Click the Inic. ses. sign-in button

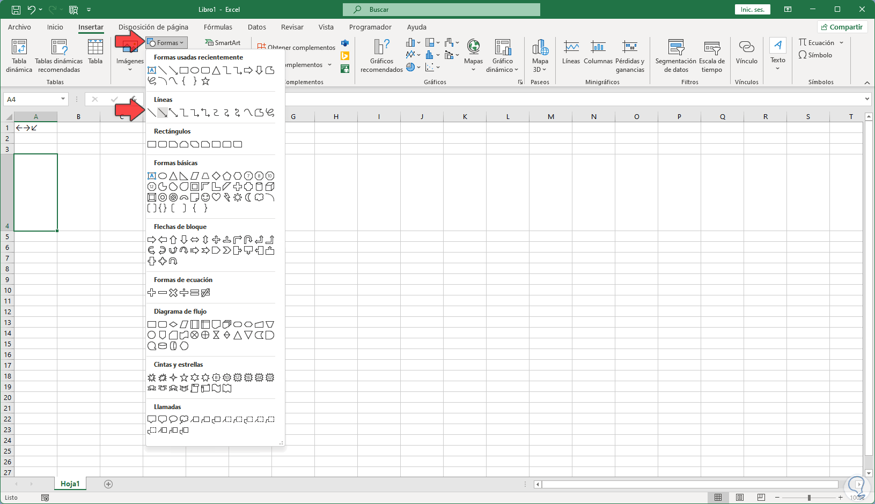coord(753,10)
